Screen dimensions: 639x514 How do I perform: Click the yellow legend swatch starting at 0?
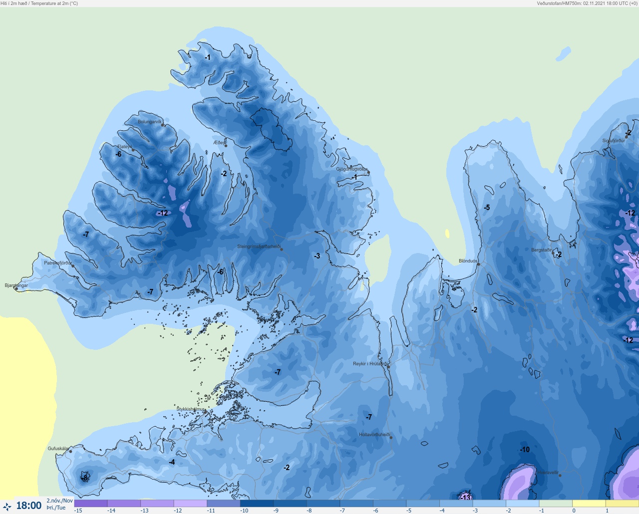589,504
